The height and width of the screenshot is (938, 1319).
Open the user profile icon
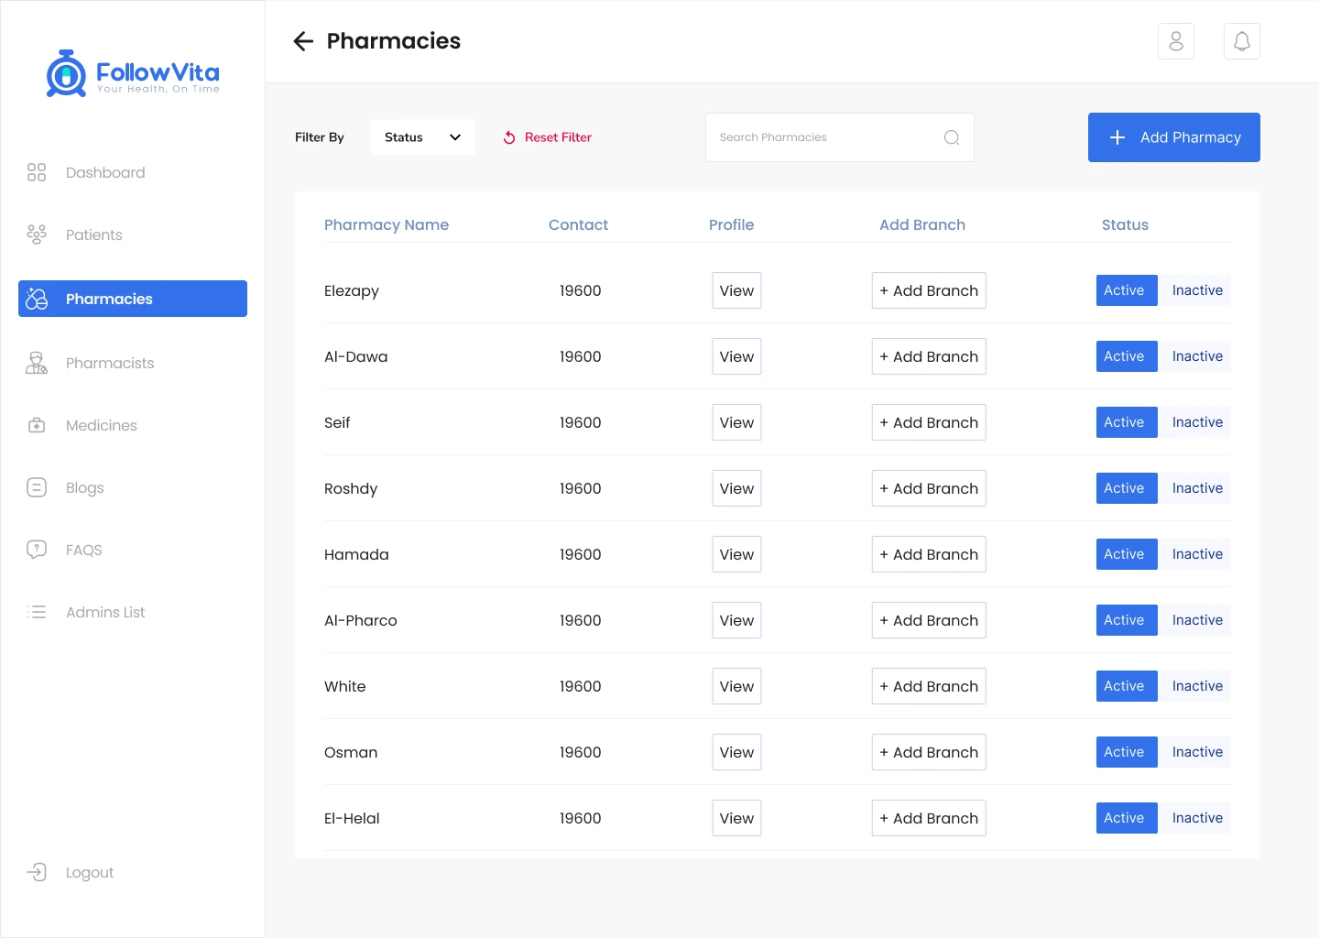click(x=1176, y=41)
